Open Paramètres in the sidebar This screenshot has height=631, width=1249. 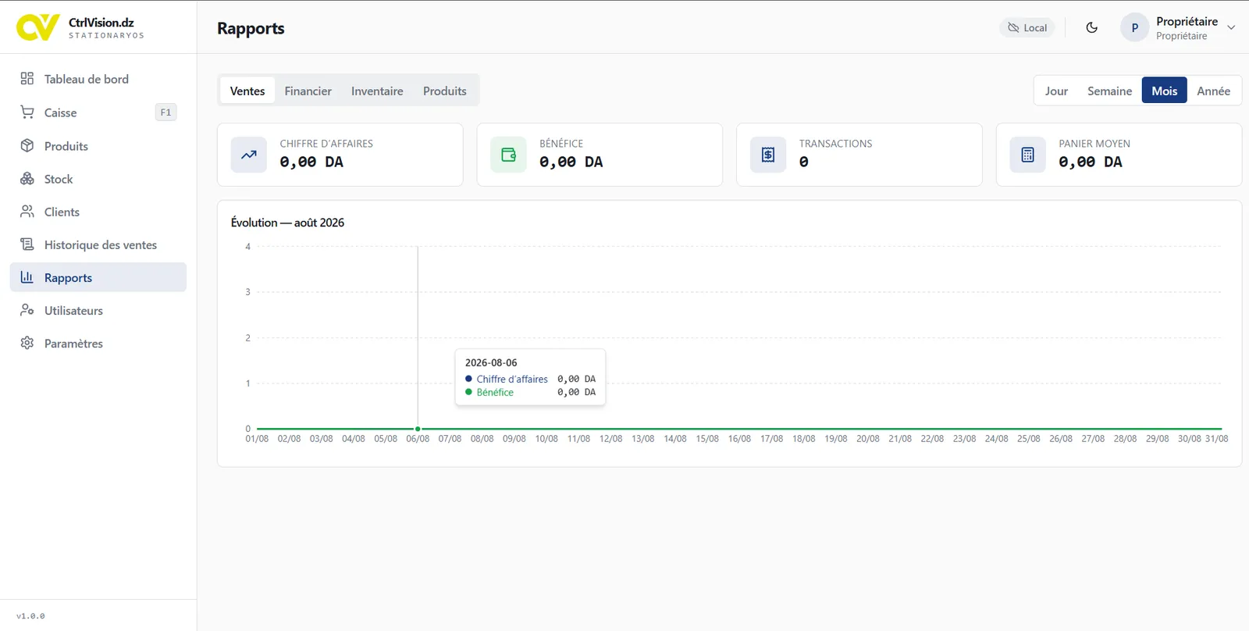click(98, 343)
